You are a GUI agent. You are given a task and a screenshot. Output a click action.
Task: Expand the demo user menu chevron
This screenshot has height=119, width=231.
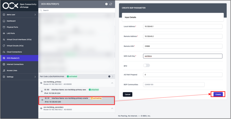[35, 15]
